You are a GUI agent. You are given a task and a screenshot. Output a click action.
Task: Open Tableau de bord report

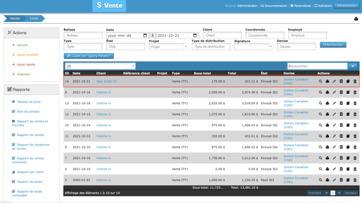[29, 102]
